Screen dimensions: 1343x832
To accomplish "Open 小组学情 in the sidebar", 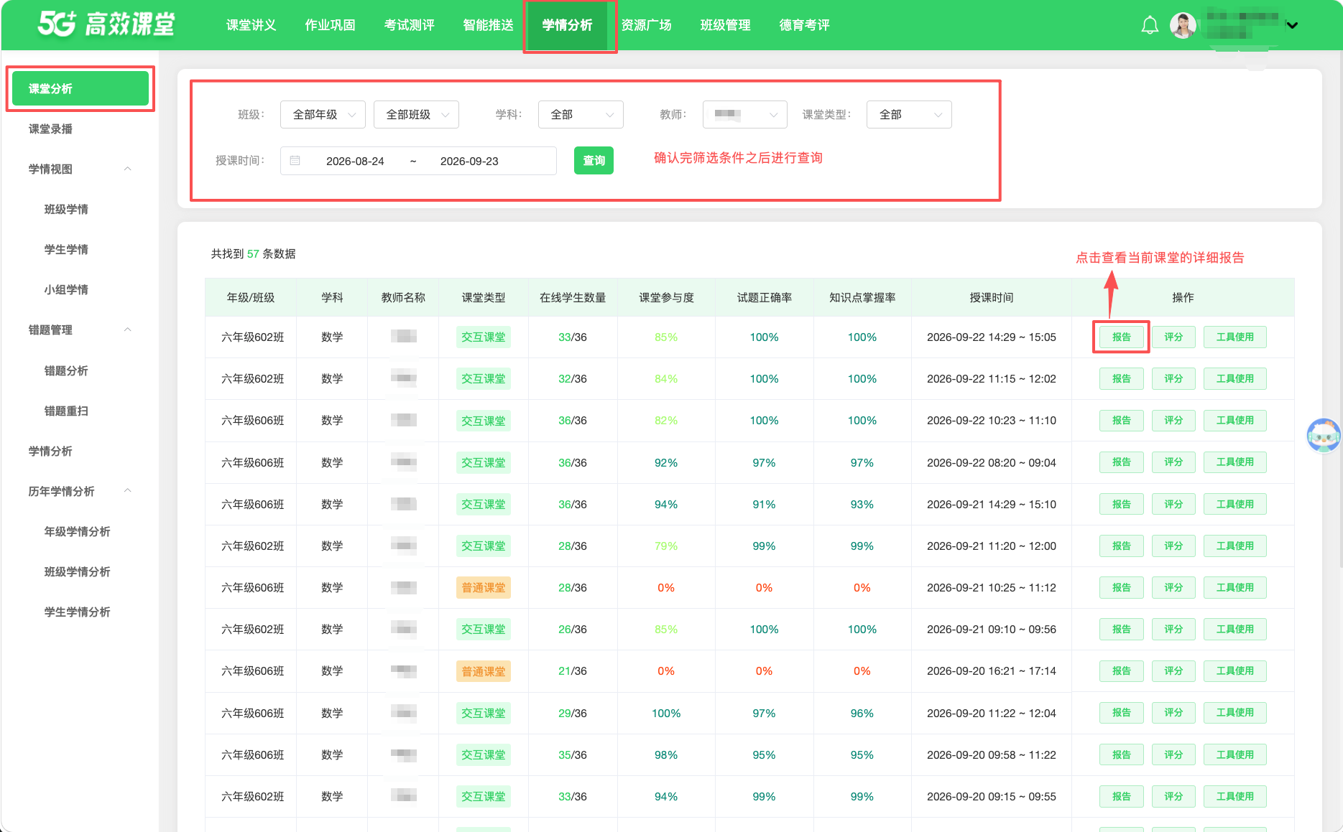I will coord(66,290).
